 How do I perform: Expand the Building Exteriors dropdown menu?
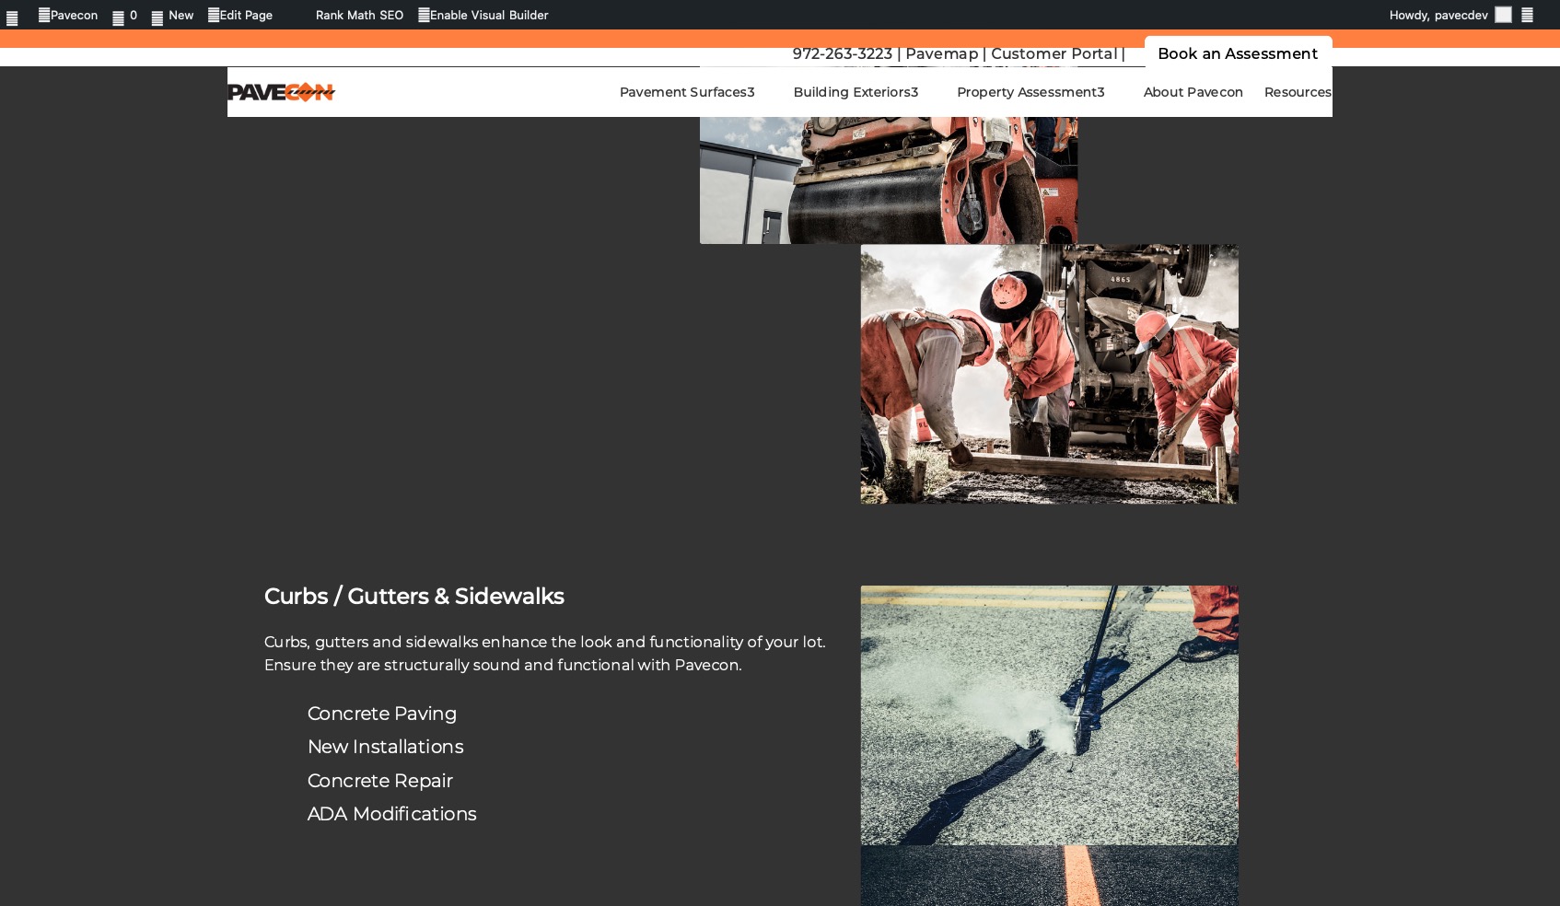point(855,92)
